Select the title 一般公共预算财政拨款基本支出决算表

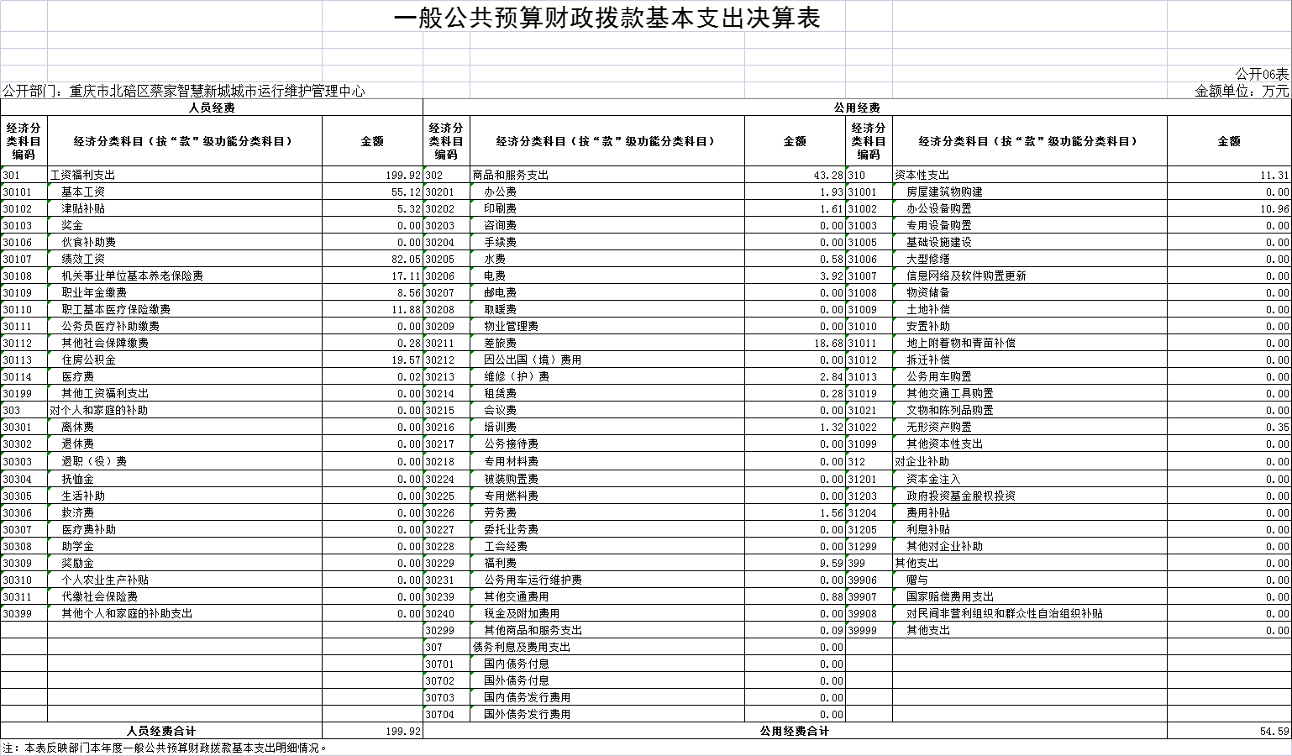pos(607,18)
